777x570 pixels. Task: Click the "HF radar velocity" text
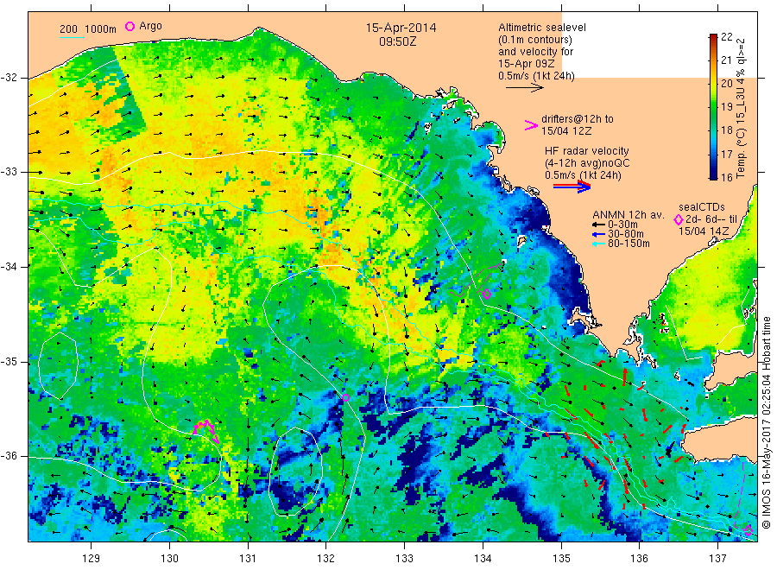[x=587, y=150]
